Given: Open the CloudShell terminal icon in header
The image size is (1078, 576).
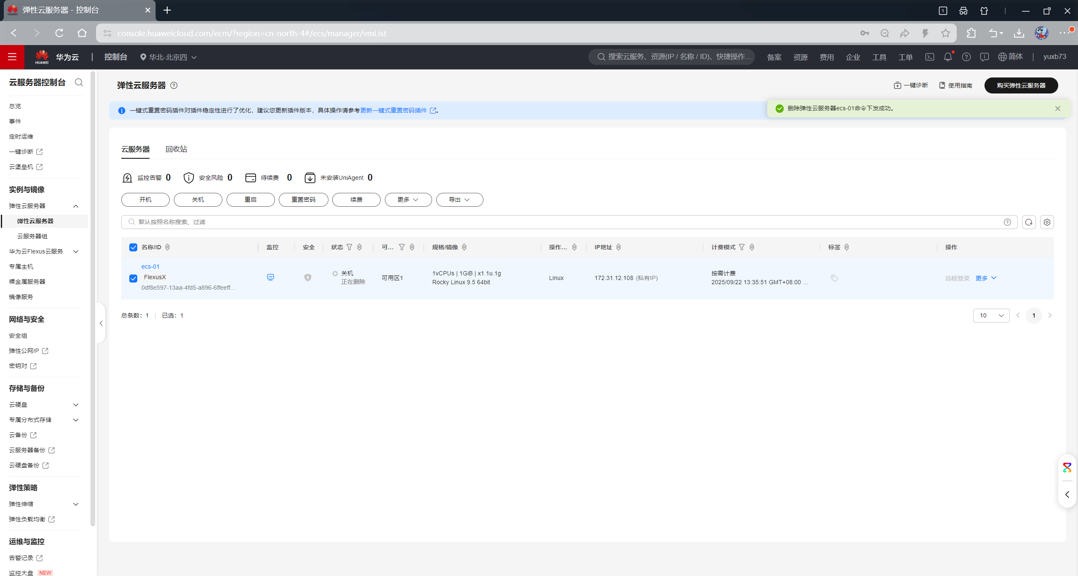Looking at the screenshot, I should pos(930,57).
